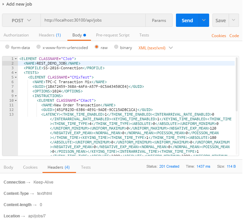Image resolution: width=243 pixels, height=223 pixels.
Task: Select the binary radio button
Action: [116, 47]
